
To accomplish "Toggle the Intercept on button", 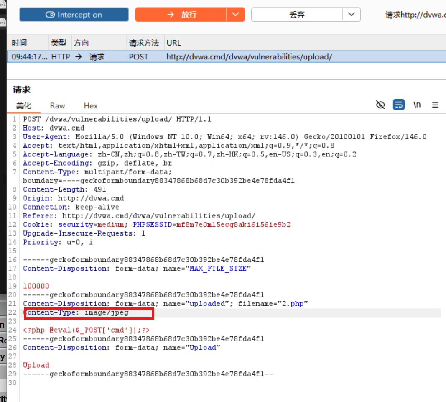I will point(74,15).
